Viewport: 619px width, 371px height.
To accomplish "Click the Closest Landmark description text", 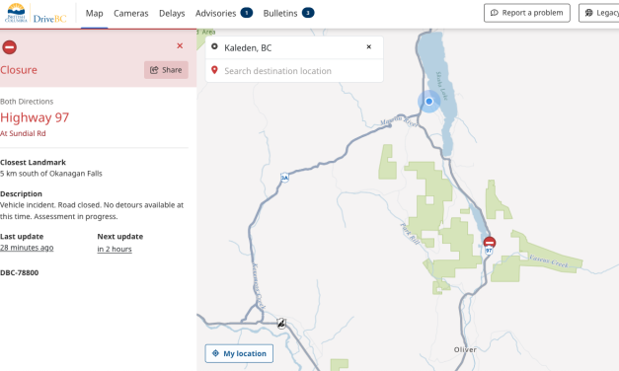I will [51, 174].
